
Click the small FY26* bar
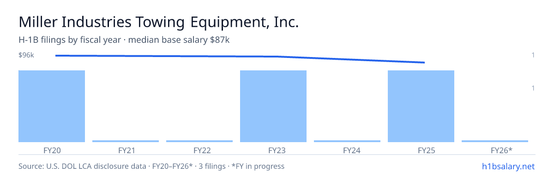(495, 141)
